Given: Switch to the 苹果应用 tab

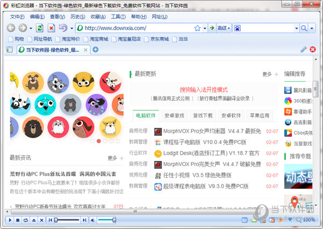Looking at the screenshot, I should (259, 116).
